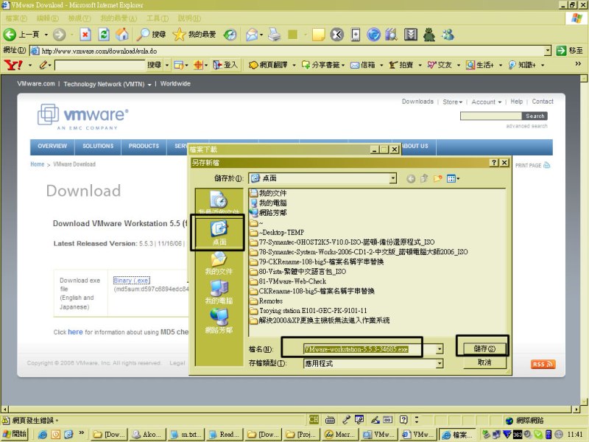Click the Print toolbar icon

tap(275, 35)
